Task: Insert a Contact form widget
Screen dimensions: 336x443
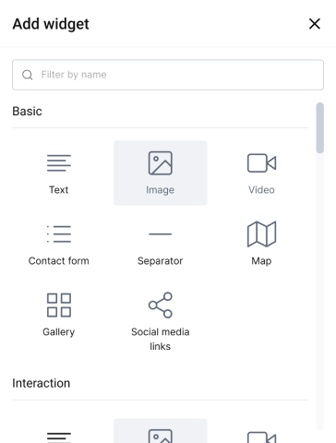Action: 59,244
